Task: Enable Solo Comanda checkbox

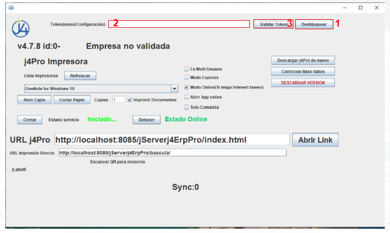Action: tap(186, 107)
